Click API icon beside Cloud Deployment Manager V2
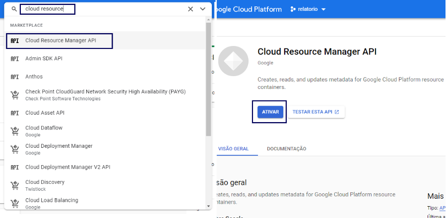 click(x=14, y=168)
